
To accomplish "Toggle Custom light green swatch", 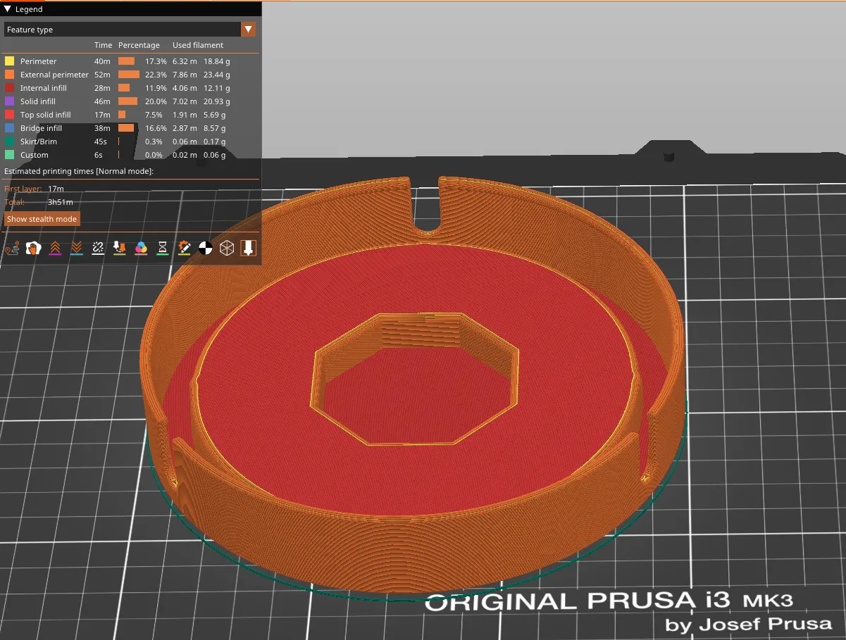I will pyautogui.click(x=9, y=155).
